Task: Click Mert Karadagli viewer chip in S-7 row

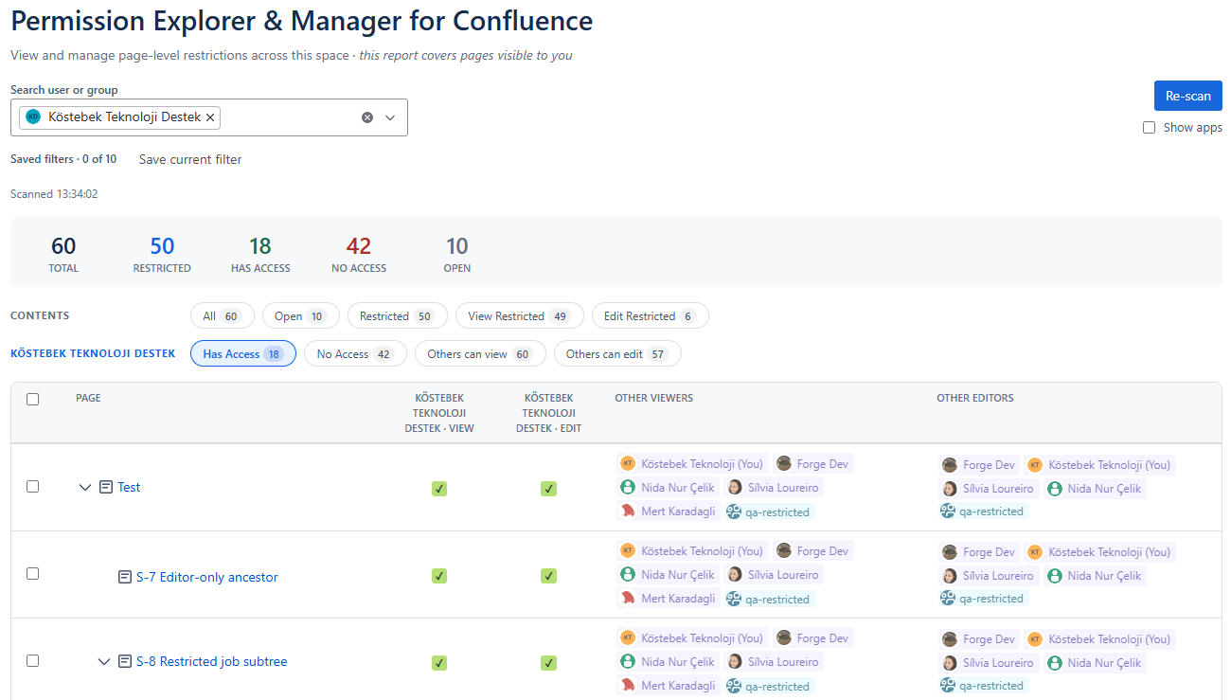Action: (x=669, y=599)
